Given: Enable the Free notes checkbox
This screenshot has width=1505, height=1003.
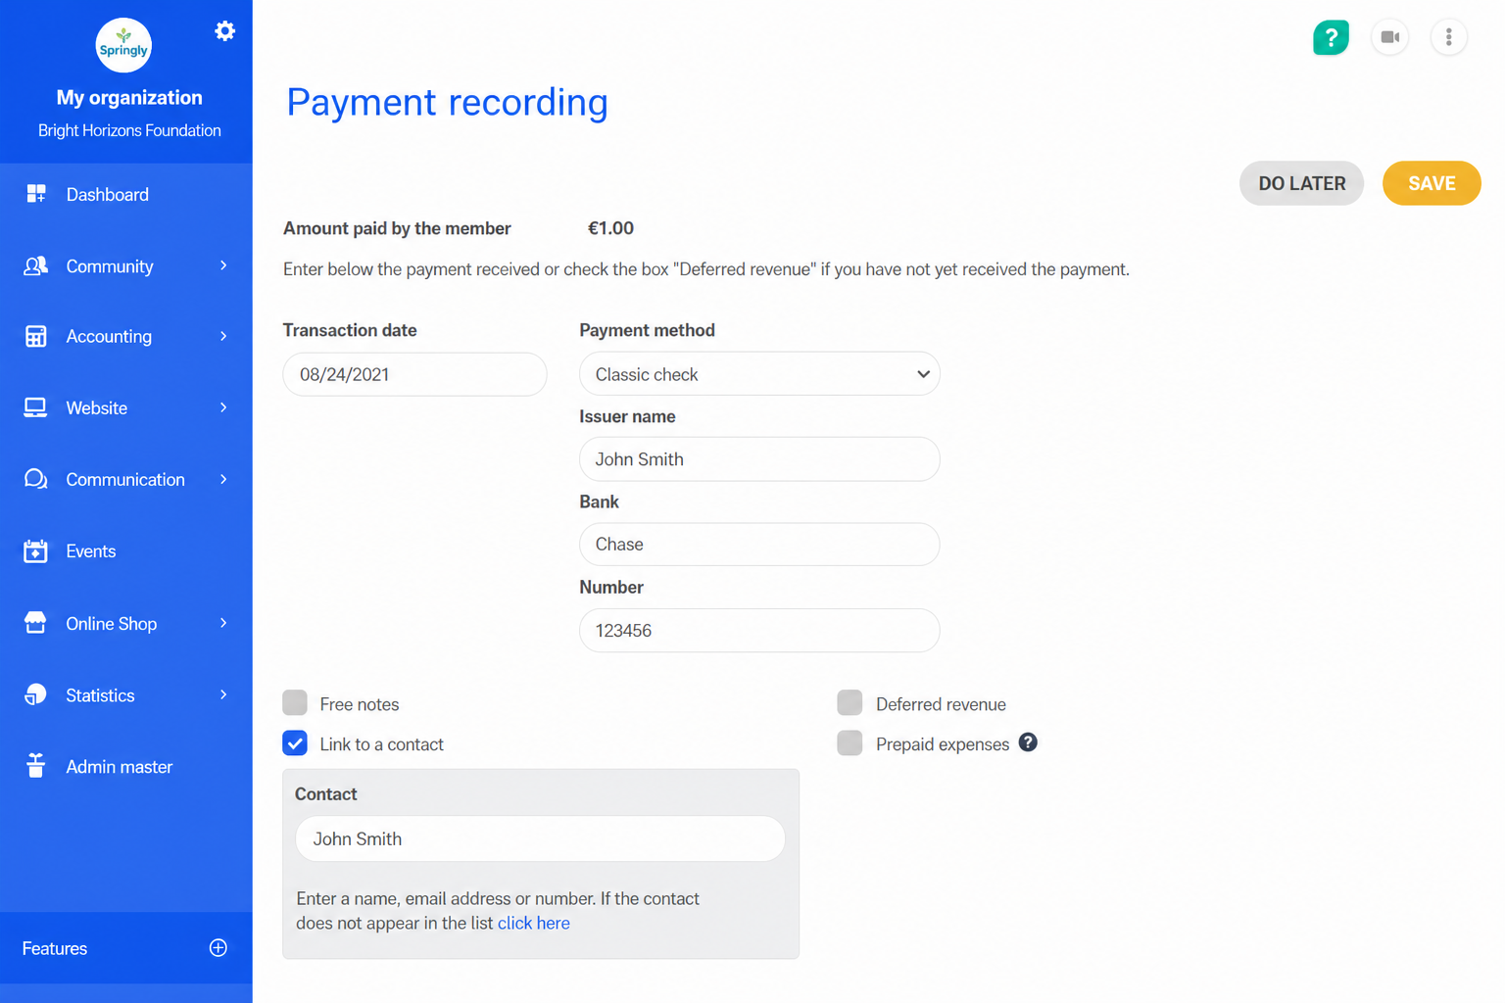Looking at the screenshot, I should coord(295,702).
